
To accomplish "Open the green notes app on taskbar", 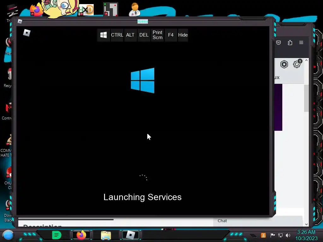I will [57, 235].
